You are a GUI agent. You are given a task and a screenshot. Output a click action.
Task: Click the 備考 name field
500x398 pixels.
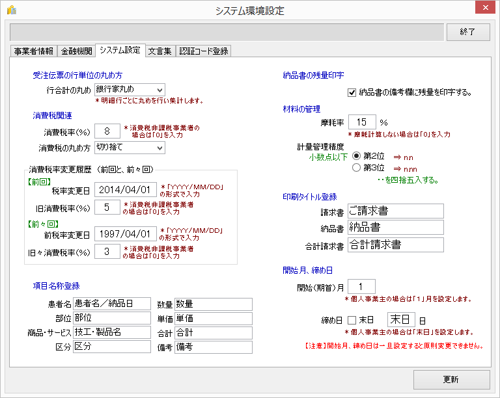214,347
